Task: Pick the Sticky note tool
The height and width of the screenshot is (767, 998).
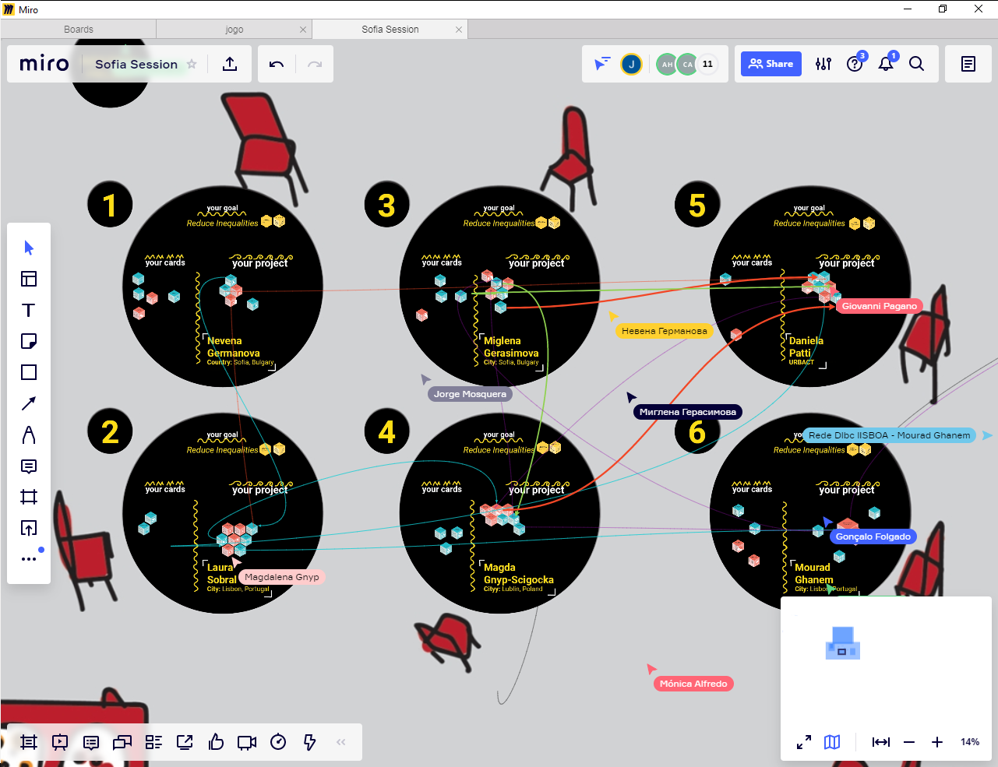Action: [29, 341]
